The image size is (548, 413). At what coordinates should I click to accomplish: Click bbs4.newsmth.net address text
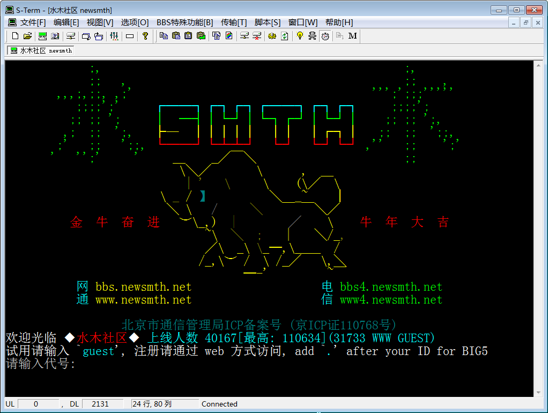click(x=391, y=287)
